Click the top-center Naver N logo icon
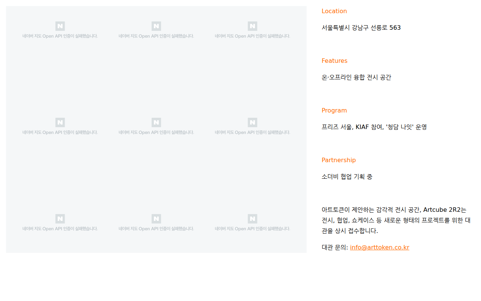Screen dimensions: 481x301 pos(156,26)
